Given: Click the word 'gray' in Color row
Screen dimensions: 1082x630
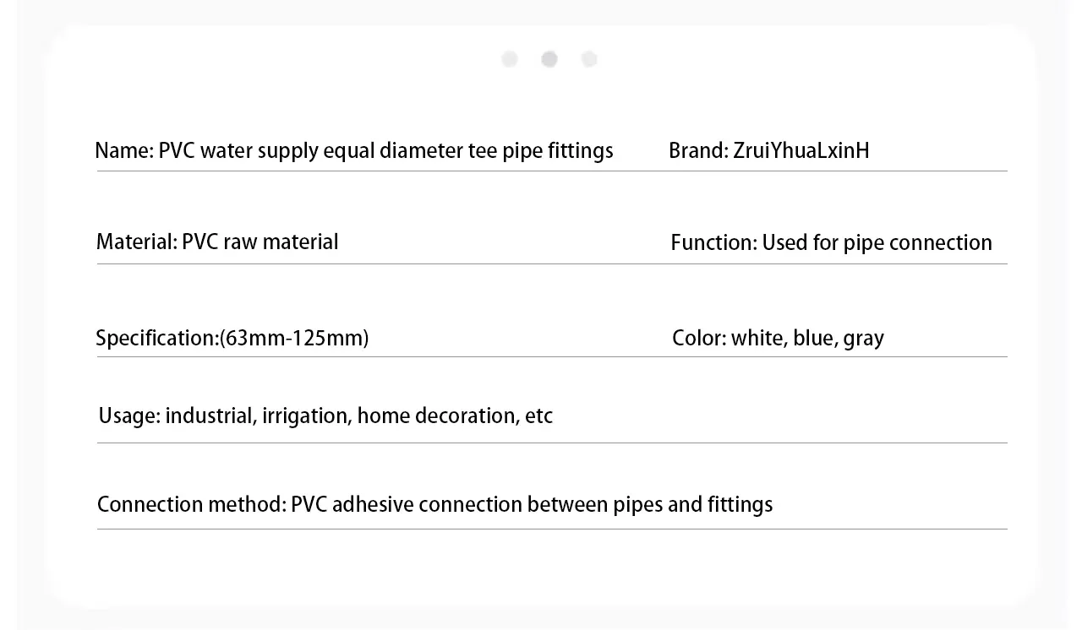Looking at the screenshot, I should click(863, 339).
